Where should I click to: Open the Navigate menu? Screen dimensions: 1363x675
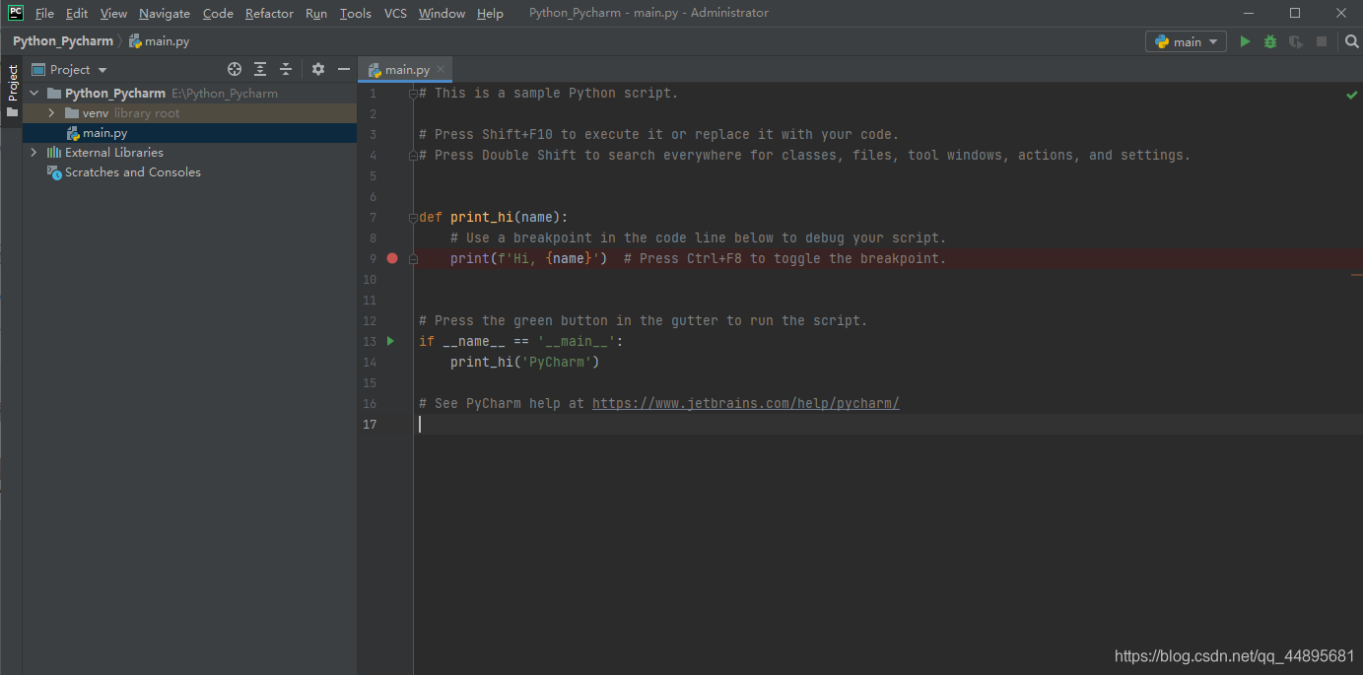[x=165, y=13]
